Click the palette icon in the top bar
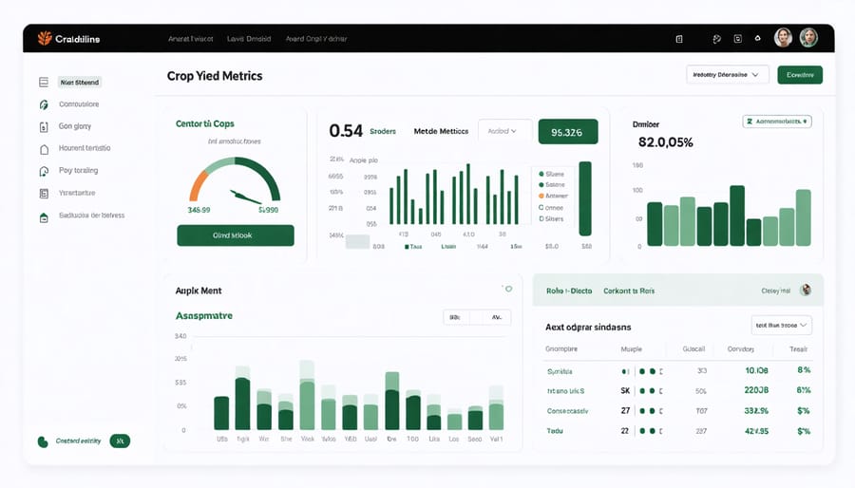Image resolution: width=855 pixels, height=488 pixels. [x=717, y=39]
